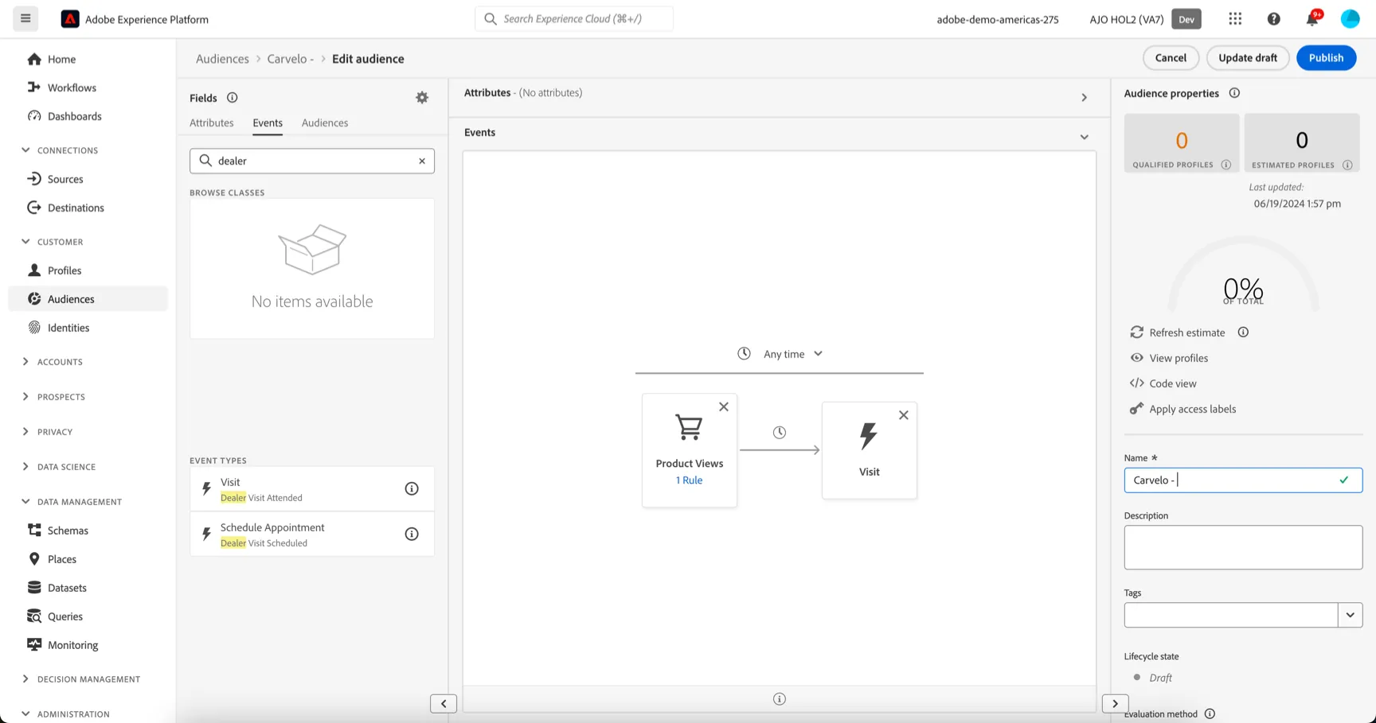Click the audience Name input field
The height and width of the screenshot is (723, 1376).
[x=1243, y=480]
